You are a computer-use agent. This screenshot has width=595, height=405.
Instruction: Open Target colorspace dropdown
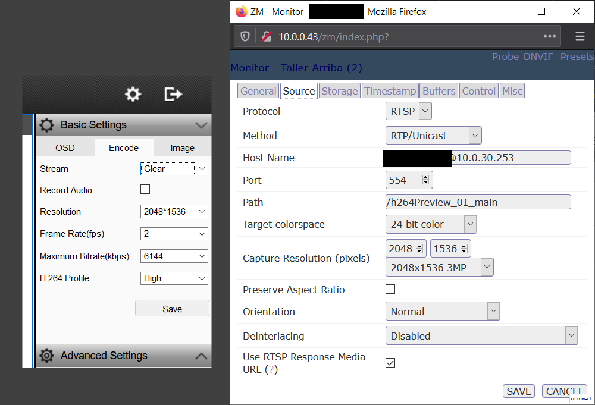431,224
